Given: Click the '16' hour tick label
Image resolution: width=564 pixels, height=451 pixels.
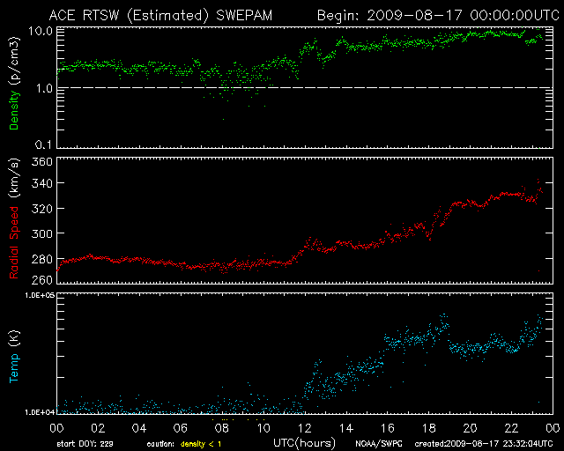Looking at the screenshot, I should tap(388, 428).
